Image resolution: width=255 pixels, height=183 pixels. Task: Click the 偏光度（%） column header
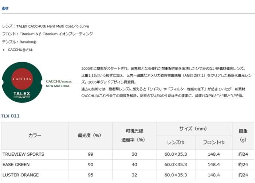pyautogui.click(x=89, y=136)
